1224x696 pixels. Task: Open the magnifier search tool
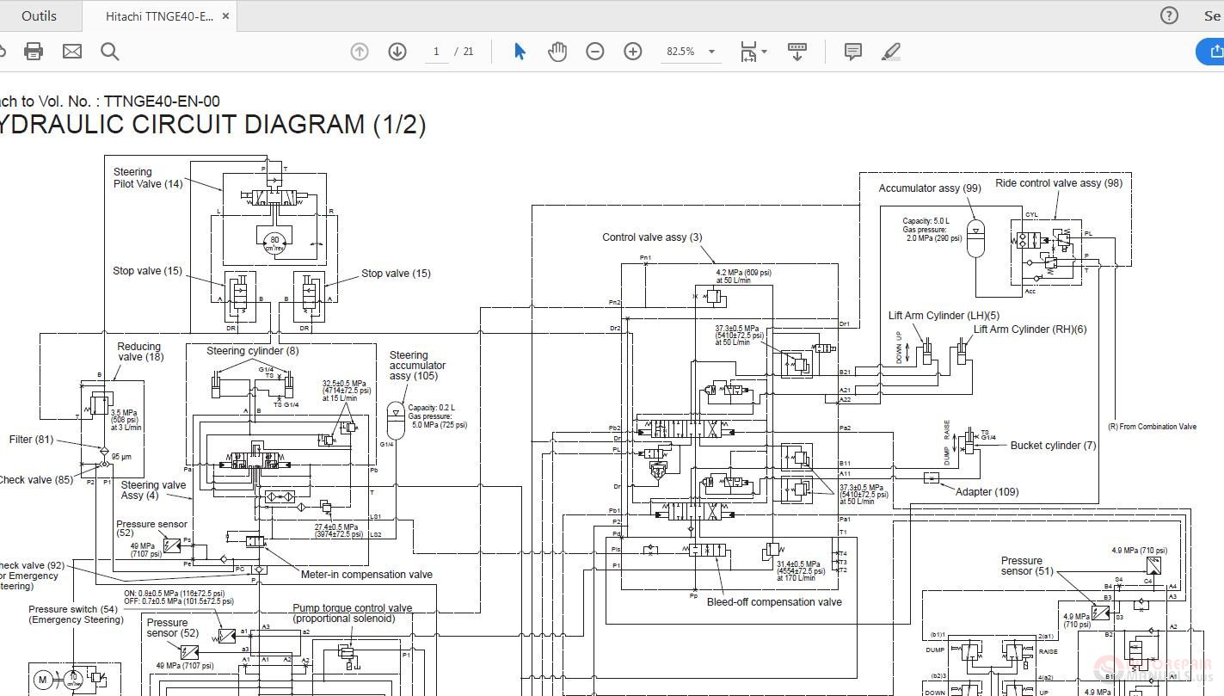109,52
